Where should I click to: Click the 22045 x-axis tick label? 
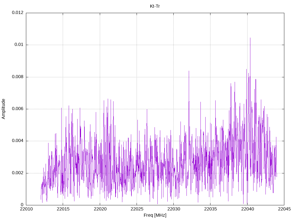(x=284, y=209)
